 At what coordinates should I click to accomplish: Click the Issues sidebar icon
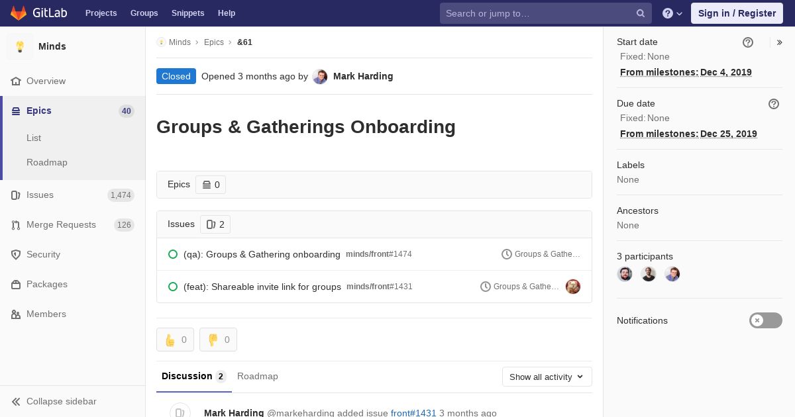point(16,195)
